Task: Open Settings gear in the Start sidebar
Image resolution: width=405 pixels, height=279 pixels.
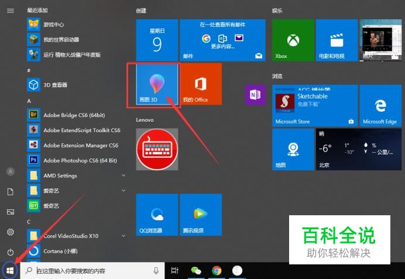Action: [x=11, y=232]
